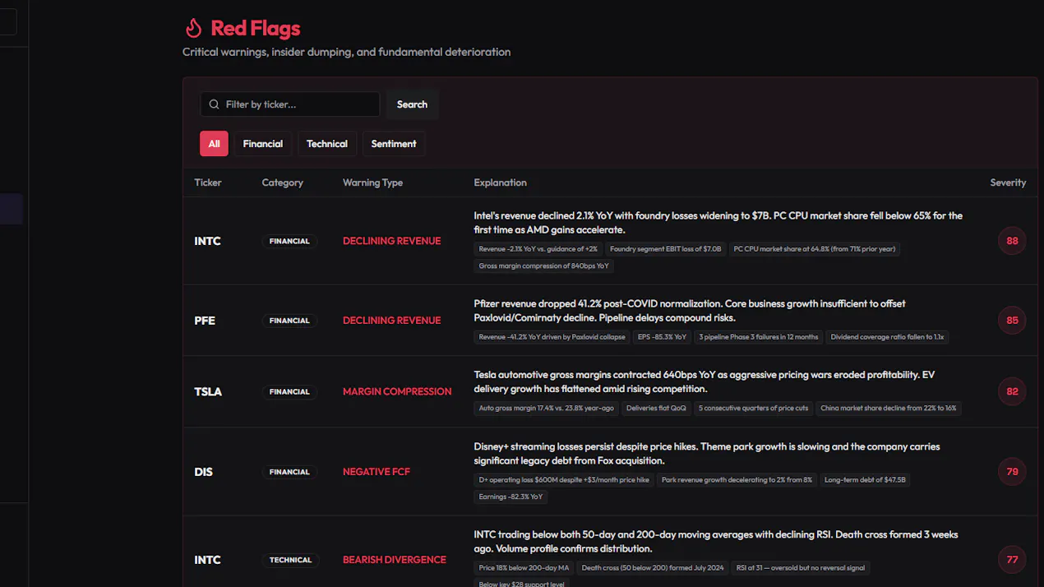
Task: Click the Search button
Action: click(x=412, y=104)
